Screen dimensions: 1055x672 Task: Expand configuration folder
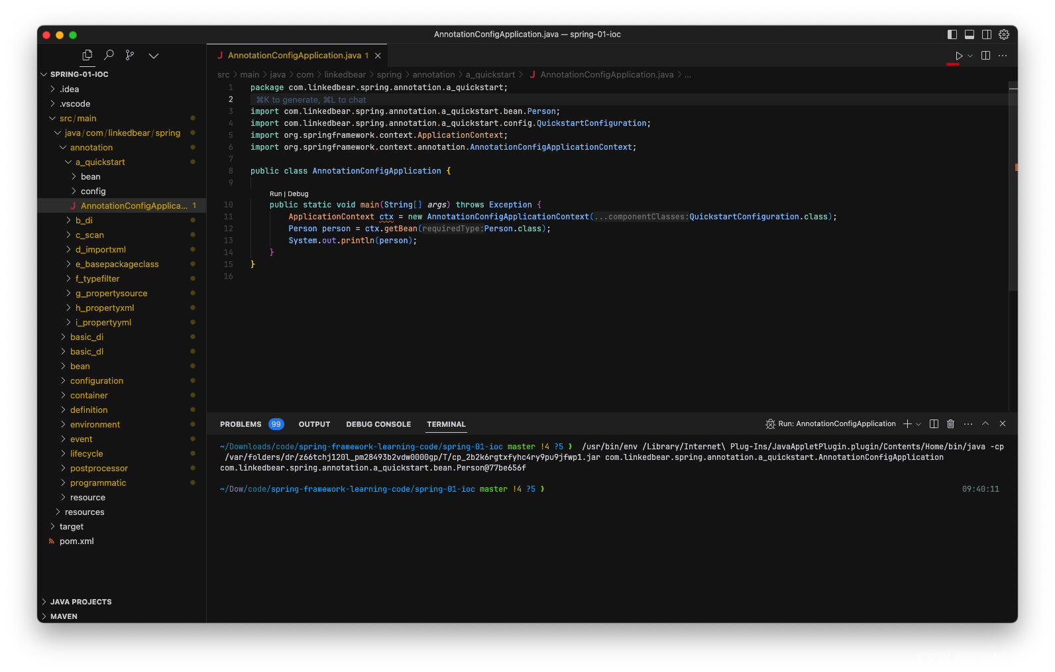tap(121, 380)
